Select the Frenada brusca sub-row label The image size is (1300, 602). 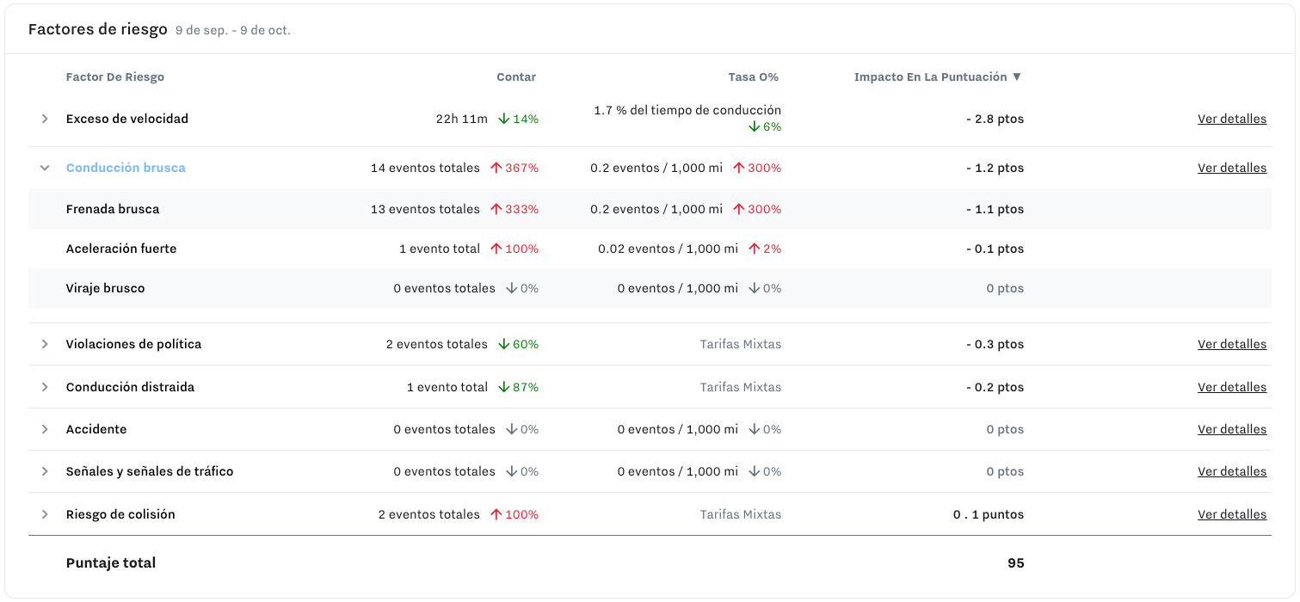click(113, 209)
